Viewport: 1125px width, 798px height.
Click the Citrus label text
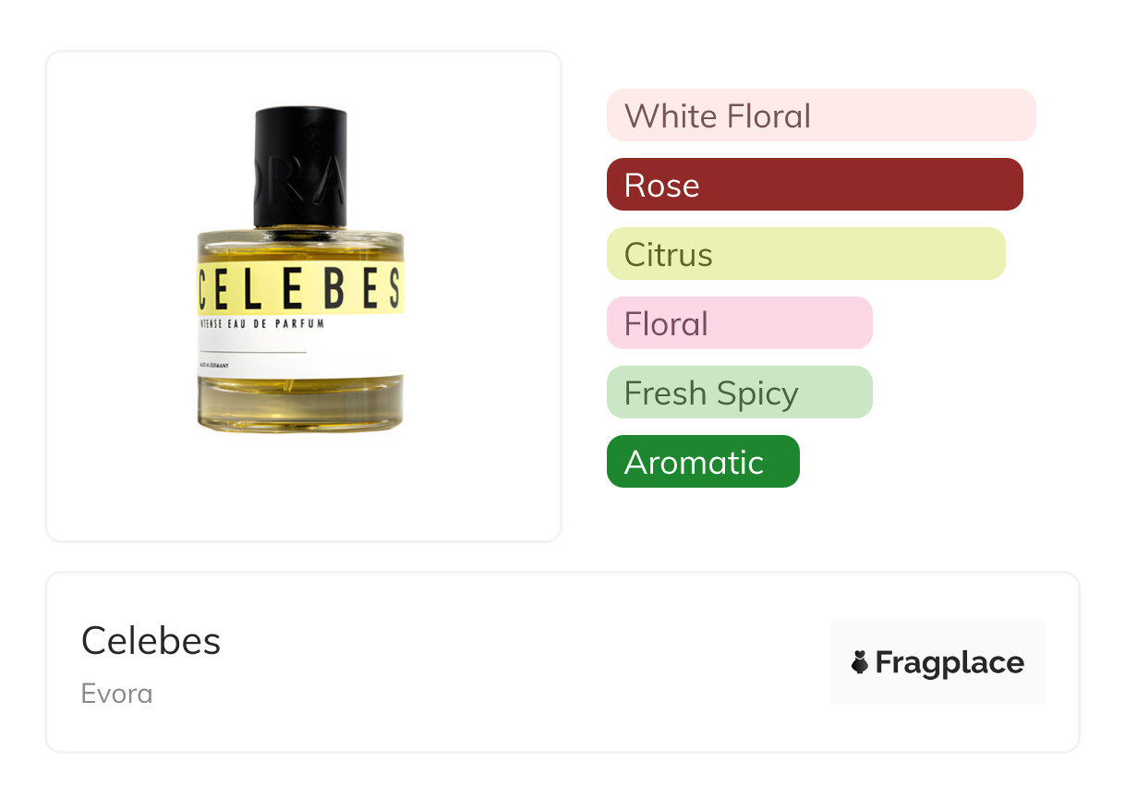668,255
